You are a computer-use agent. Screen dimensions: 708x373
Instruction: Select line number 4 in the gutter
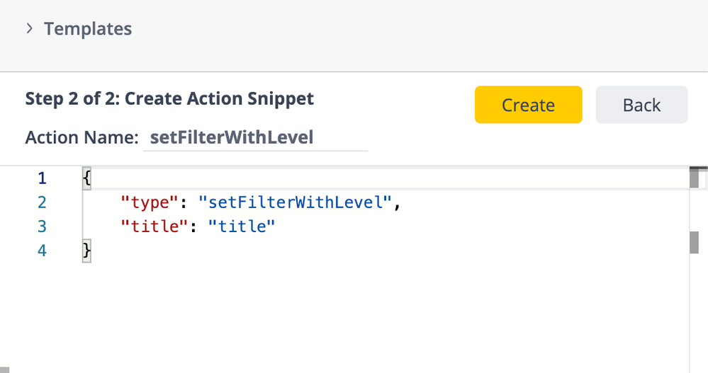[x=42, y=251]
